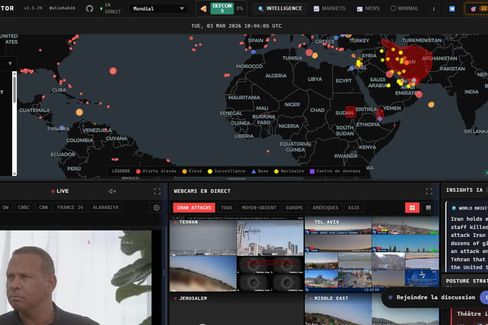Expand the webcams panel to fullscreen

[429, 191]
